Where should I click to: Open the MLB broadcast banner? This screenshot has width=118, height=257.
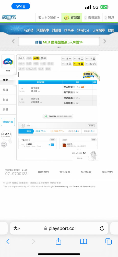coord(59,42)
